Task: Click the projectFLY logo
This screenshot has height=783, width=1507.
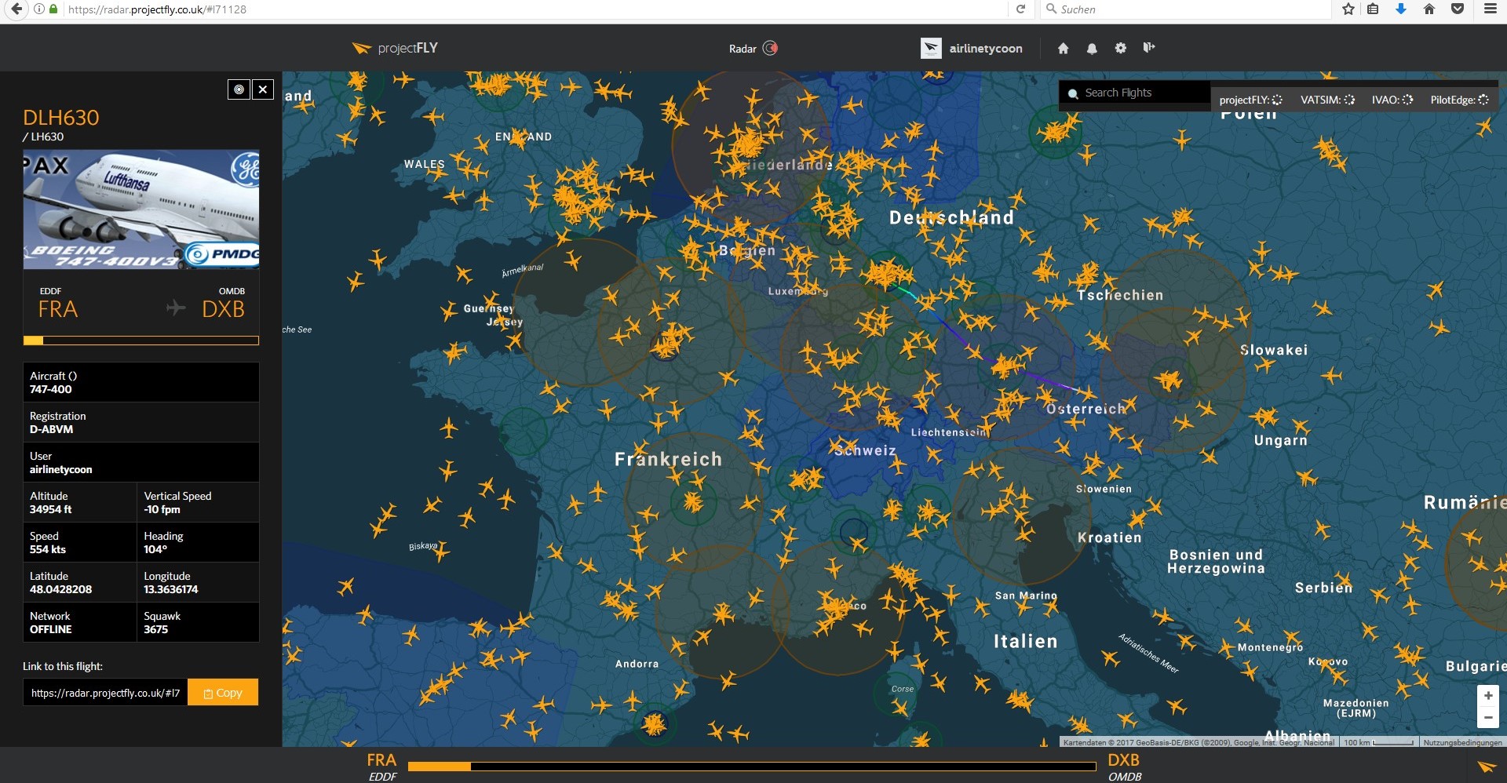Action: pos(395,48)
